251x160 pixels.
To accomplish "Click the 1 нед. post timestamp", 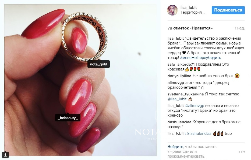I will click(240, 28).
